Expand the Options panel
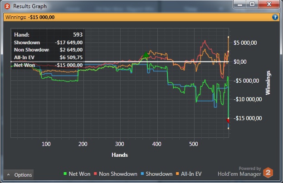This screenshot has width=283, height=183. point(19,174)
